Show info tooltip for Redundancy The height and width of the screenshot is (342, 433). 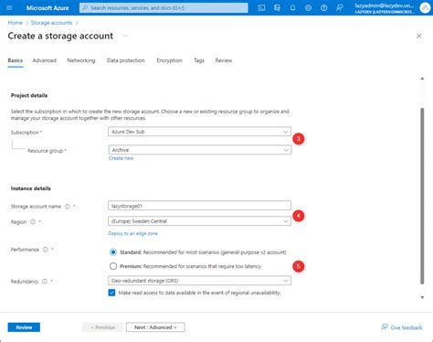(45, 282)
